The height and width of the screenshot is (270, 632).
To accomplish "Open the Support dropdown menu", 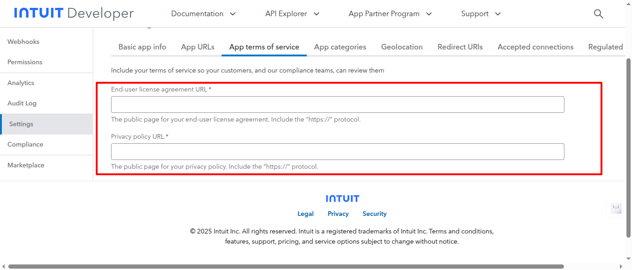I will tap(481, 14).
